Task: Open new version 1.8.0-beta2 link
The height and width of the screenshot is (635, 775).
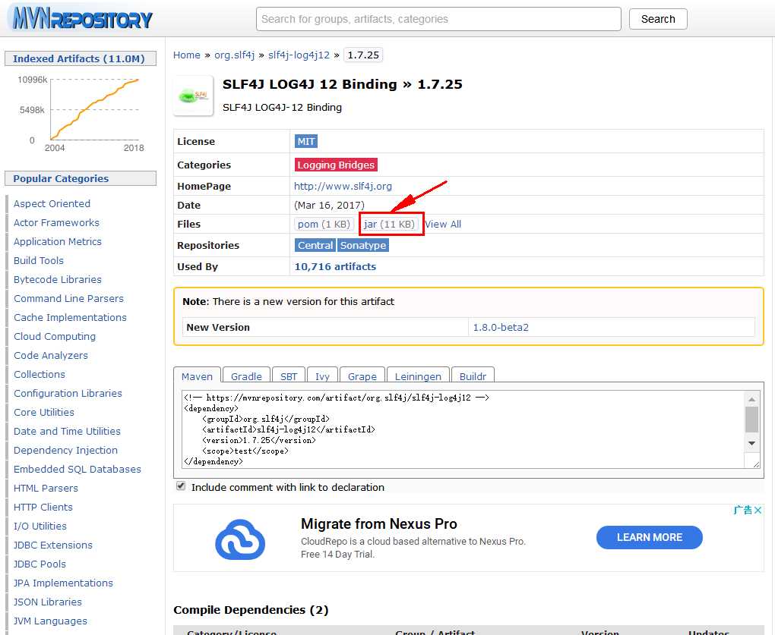Action: (x=501, y=327)
